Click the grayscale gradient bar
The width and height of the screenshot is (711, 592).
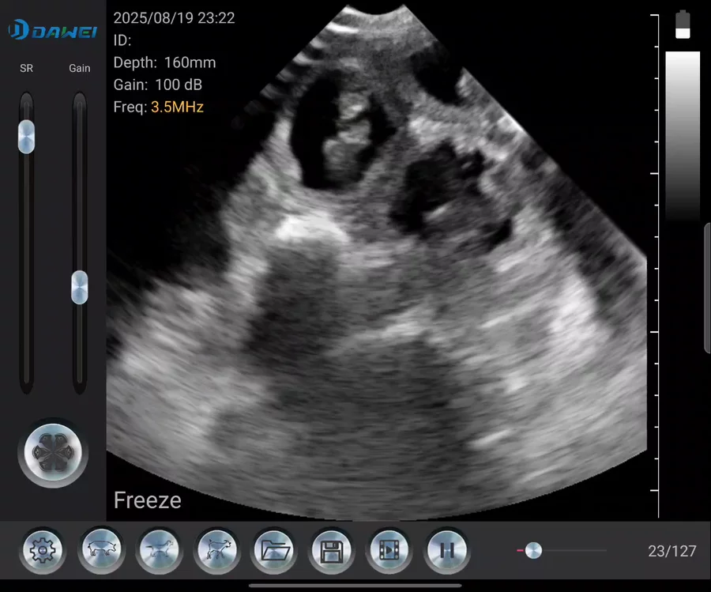coord(683,134)
